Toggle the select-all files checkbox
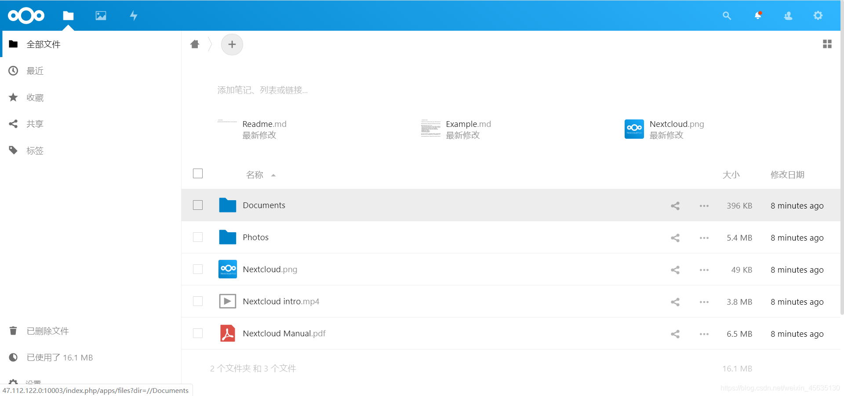Image resolution: width=844 pixels, height=396 pixels. click(198, 173)
